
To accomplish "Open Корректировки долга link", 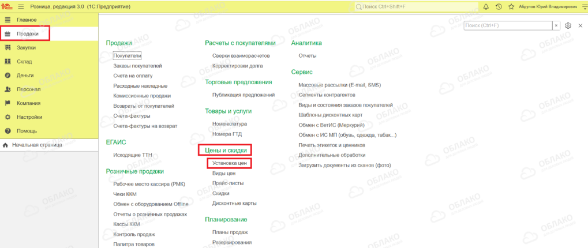I will pos(237,66).
